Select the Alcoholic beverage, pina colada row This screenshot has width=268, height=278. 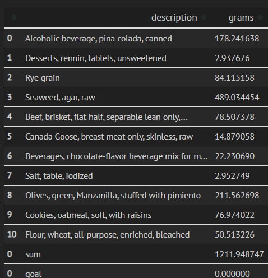point(136,39)
